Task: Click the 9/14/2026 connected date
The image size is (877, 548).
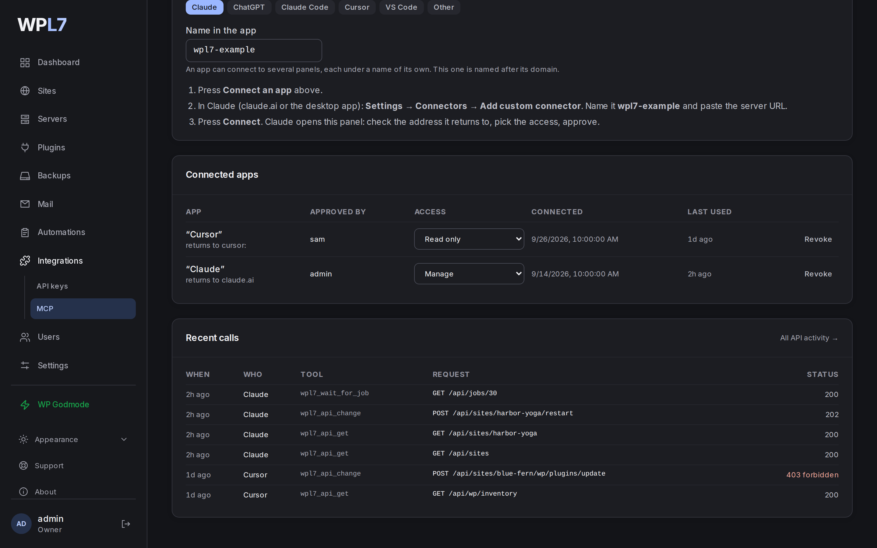Action: point(575,274)
